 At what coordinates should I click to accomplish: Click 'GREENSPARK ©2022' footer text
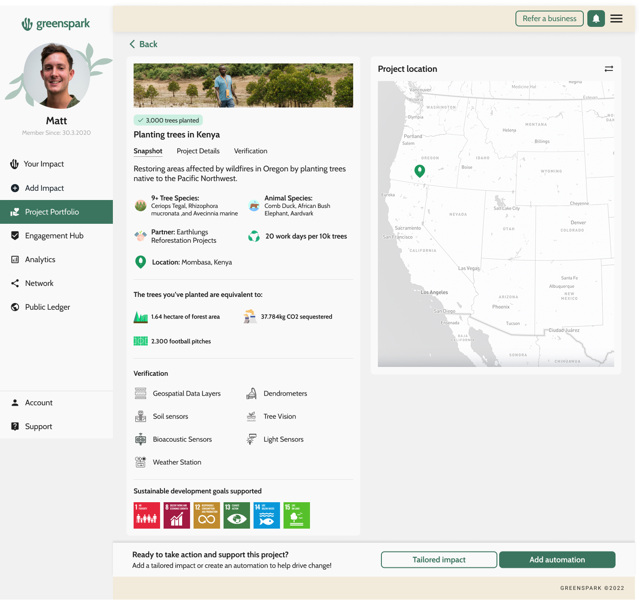coord(592,588)
